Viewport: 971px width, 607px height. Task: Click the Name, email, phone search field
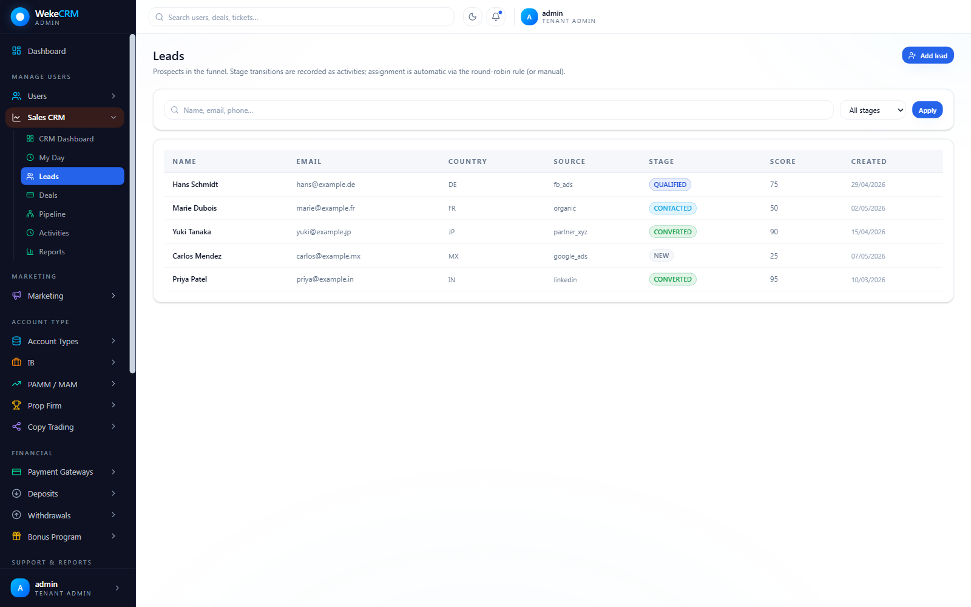click(498, 110)
